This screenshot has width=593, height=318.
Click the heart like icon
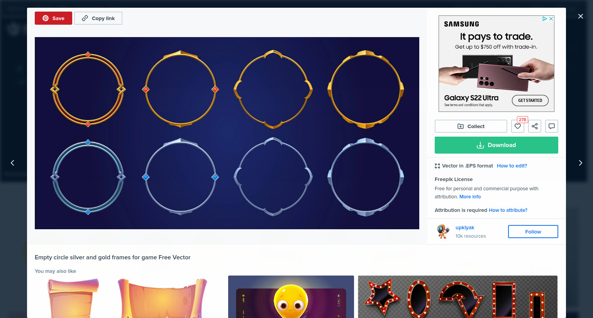tap(518, 126)
